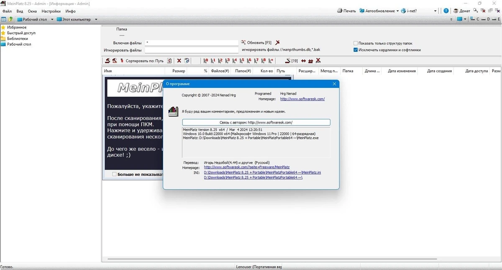Select drive E button
The width and height of the screenshot is (502, 270).
[499, 19]
